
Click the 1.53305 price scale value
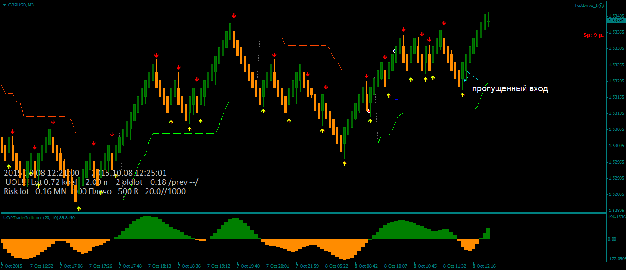617,48
